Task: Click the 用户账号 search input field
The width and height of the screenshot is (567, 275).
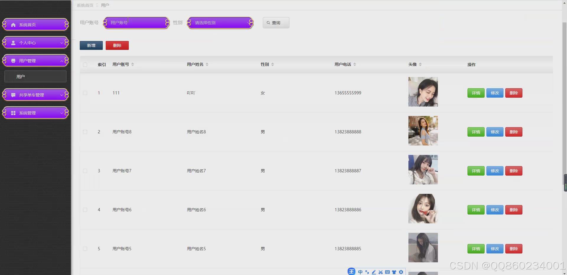Action: tap(136, 23)
